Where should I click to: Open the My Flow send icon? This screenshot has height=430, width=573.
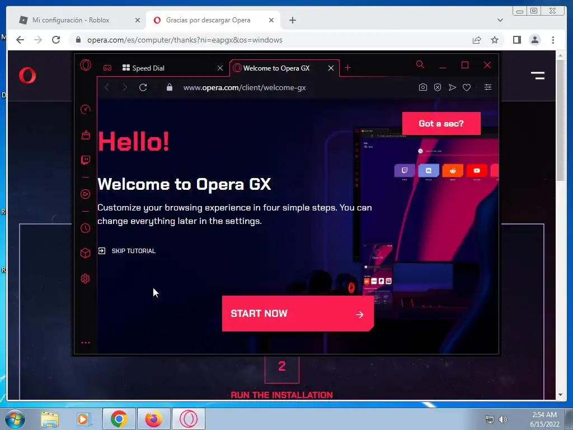pos(452,87)
